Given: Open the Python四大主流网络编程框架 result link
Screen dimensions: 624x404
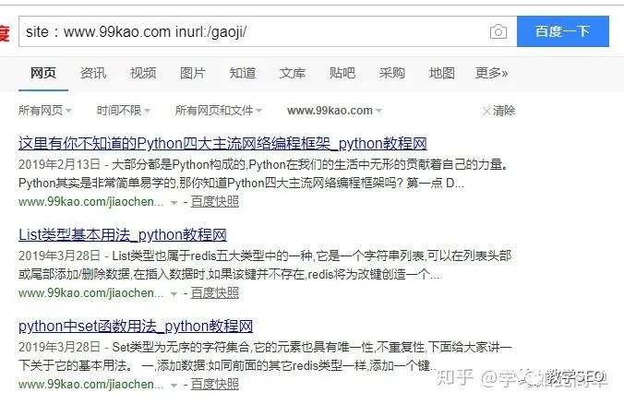Looking at the screenshot, I should coord(222,144).
